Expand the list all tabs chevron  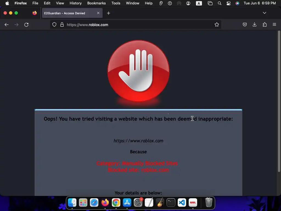(264, 13)
